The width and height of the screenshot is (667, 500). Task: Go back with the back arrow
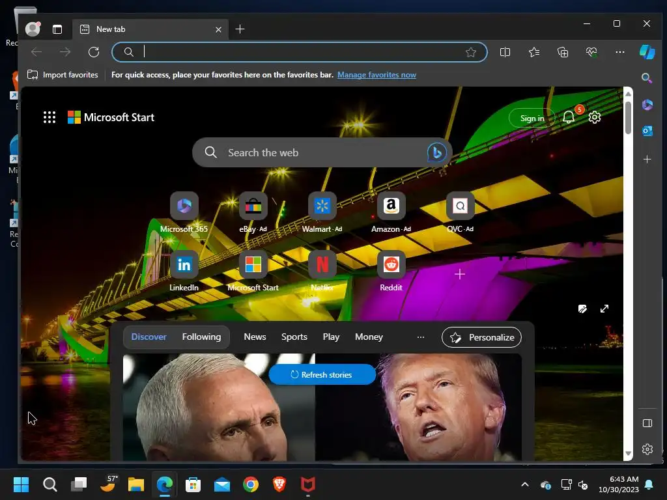[36, 52]
